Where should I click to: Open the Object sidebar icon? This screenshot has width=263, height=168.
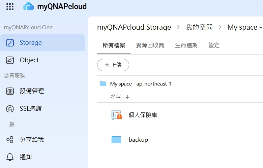click(x=10, y=60)
